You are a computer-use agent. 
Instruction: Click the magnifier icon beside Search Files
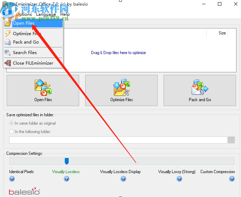[8, 53]
